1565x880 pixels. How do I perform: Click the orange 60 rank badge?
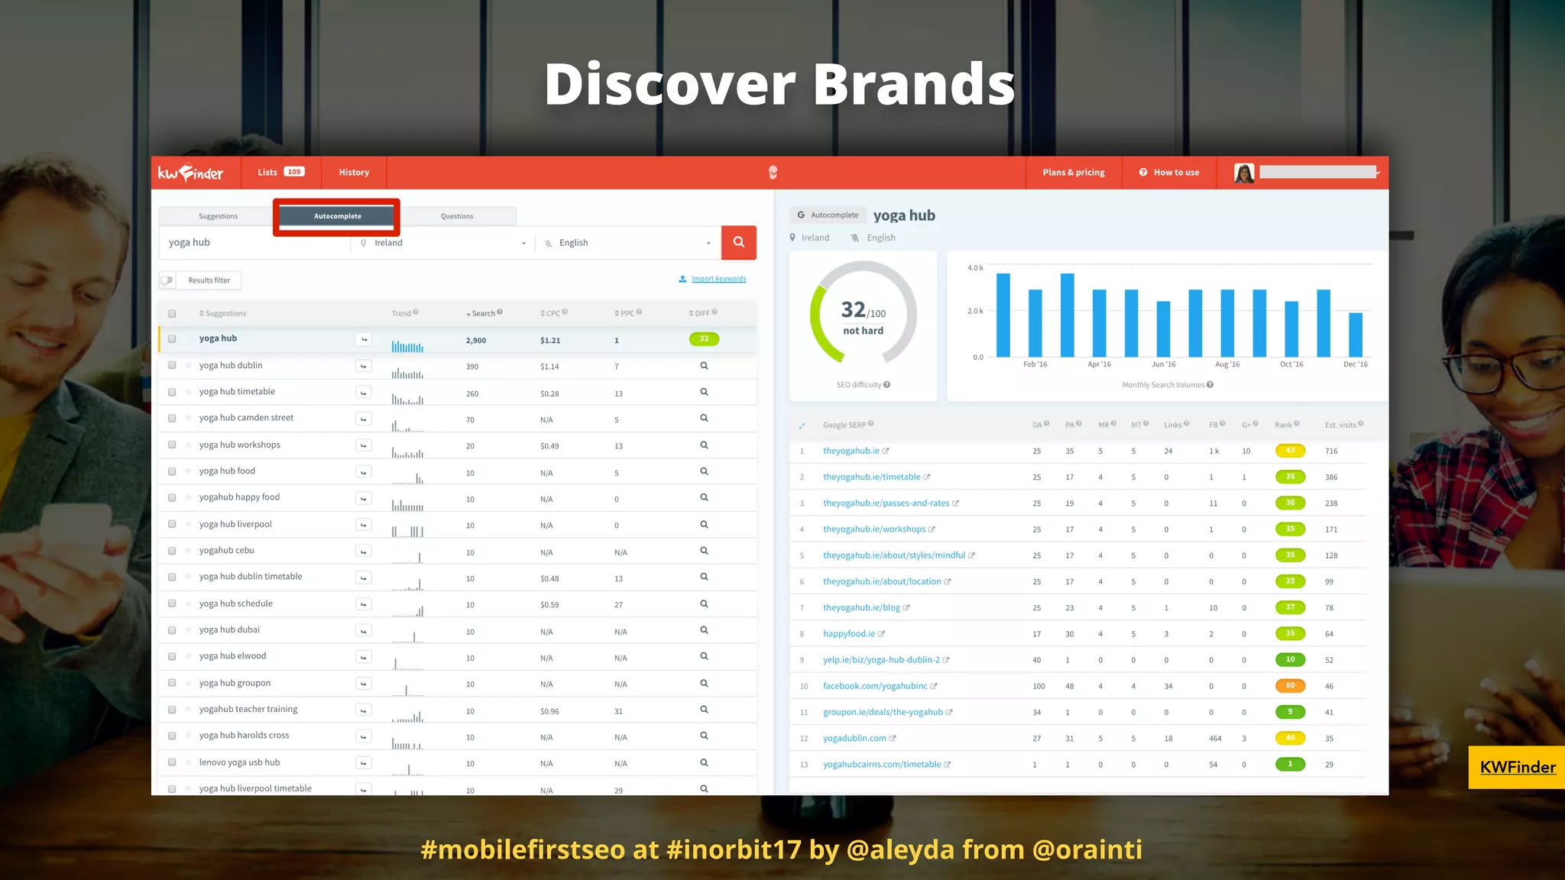click(1290, 686)
